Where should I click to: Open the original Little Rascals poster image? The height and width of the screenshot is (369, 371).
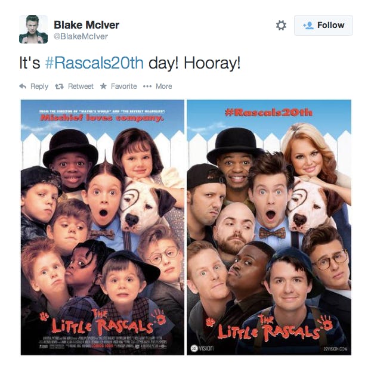[x=103, y=227]
